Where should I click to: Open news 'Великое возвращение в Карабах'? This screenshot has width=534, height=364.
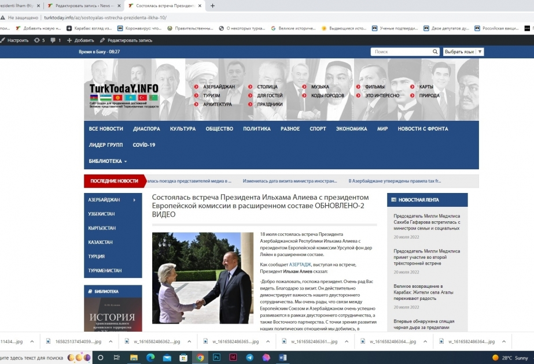(423, 292)
